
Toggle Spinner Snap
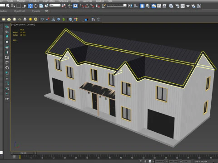[x=98, y=6]
